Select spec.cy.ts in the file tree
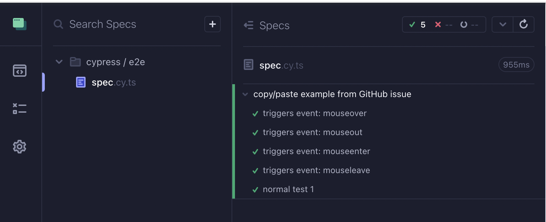Screen dimensions: 546x222 point(113,82)
